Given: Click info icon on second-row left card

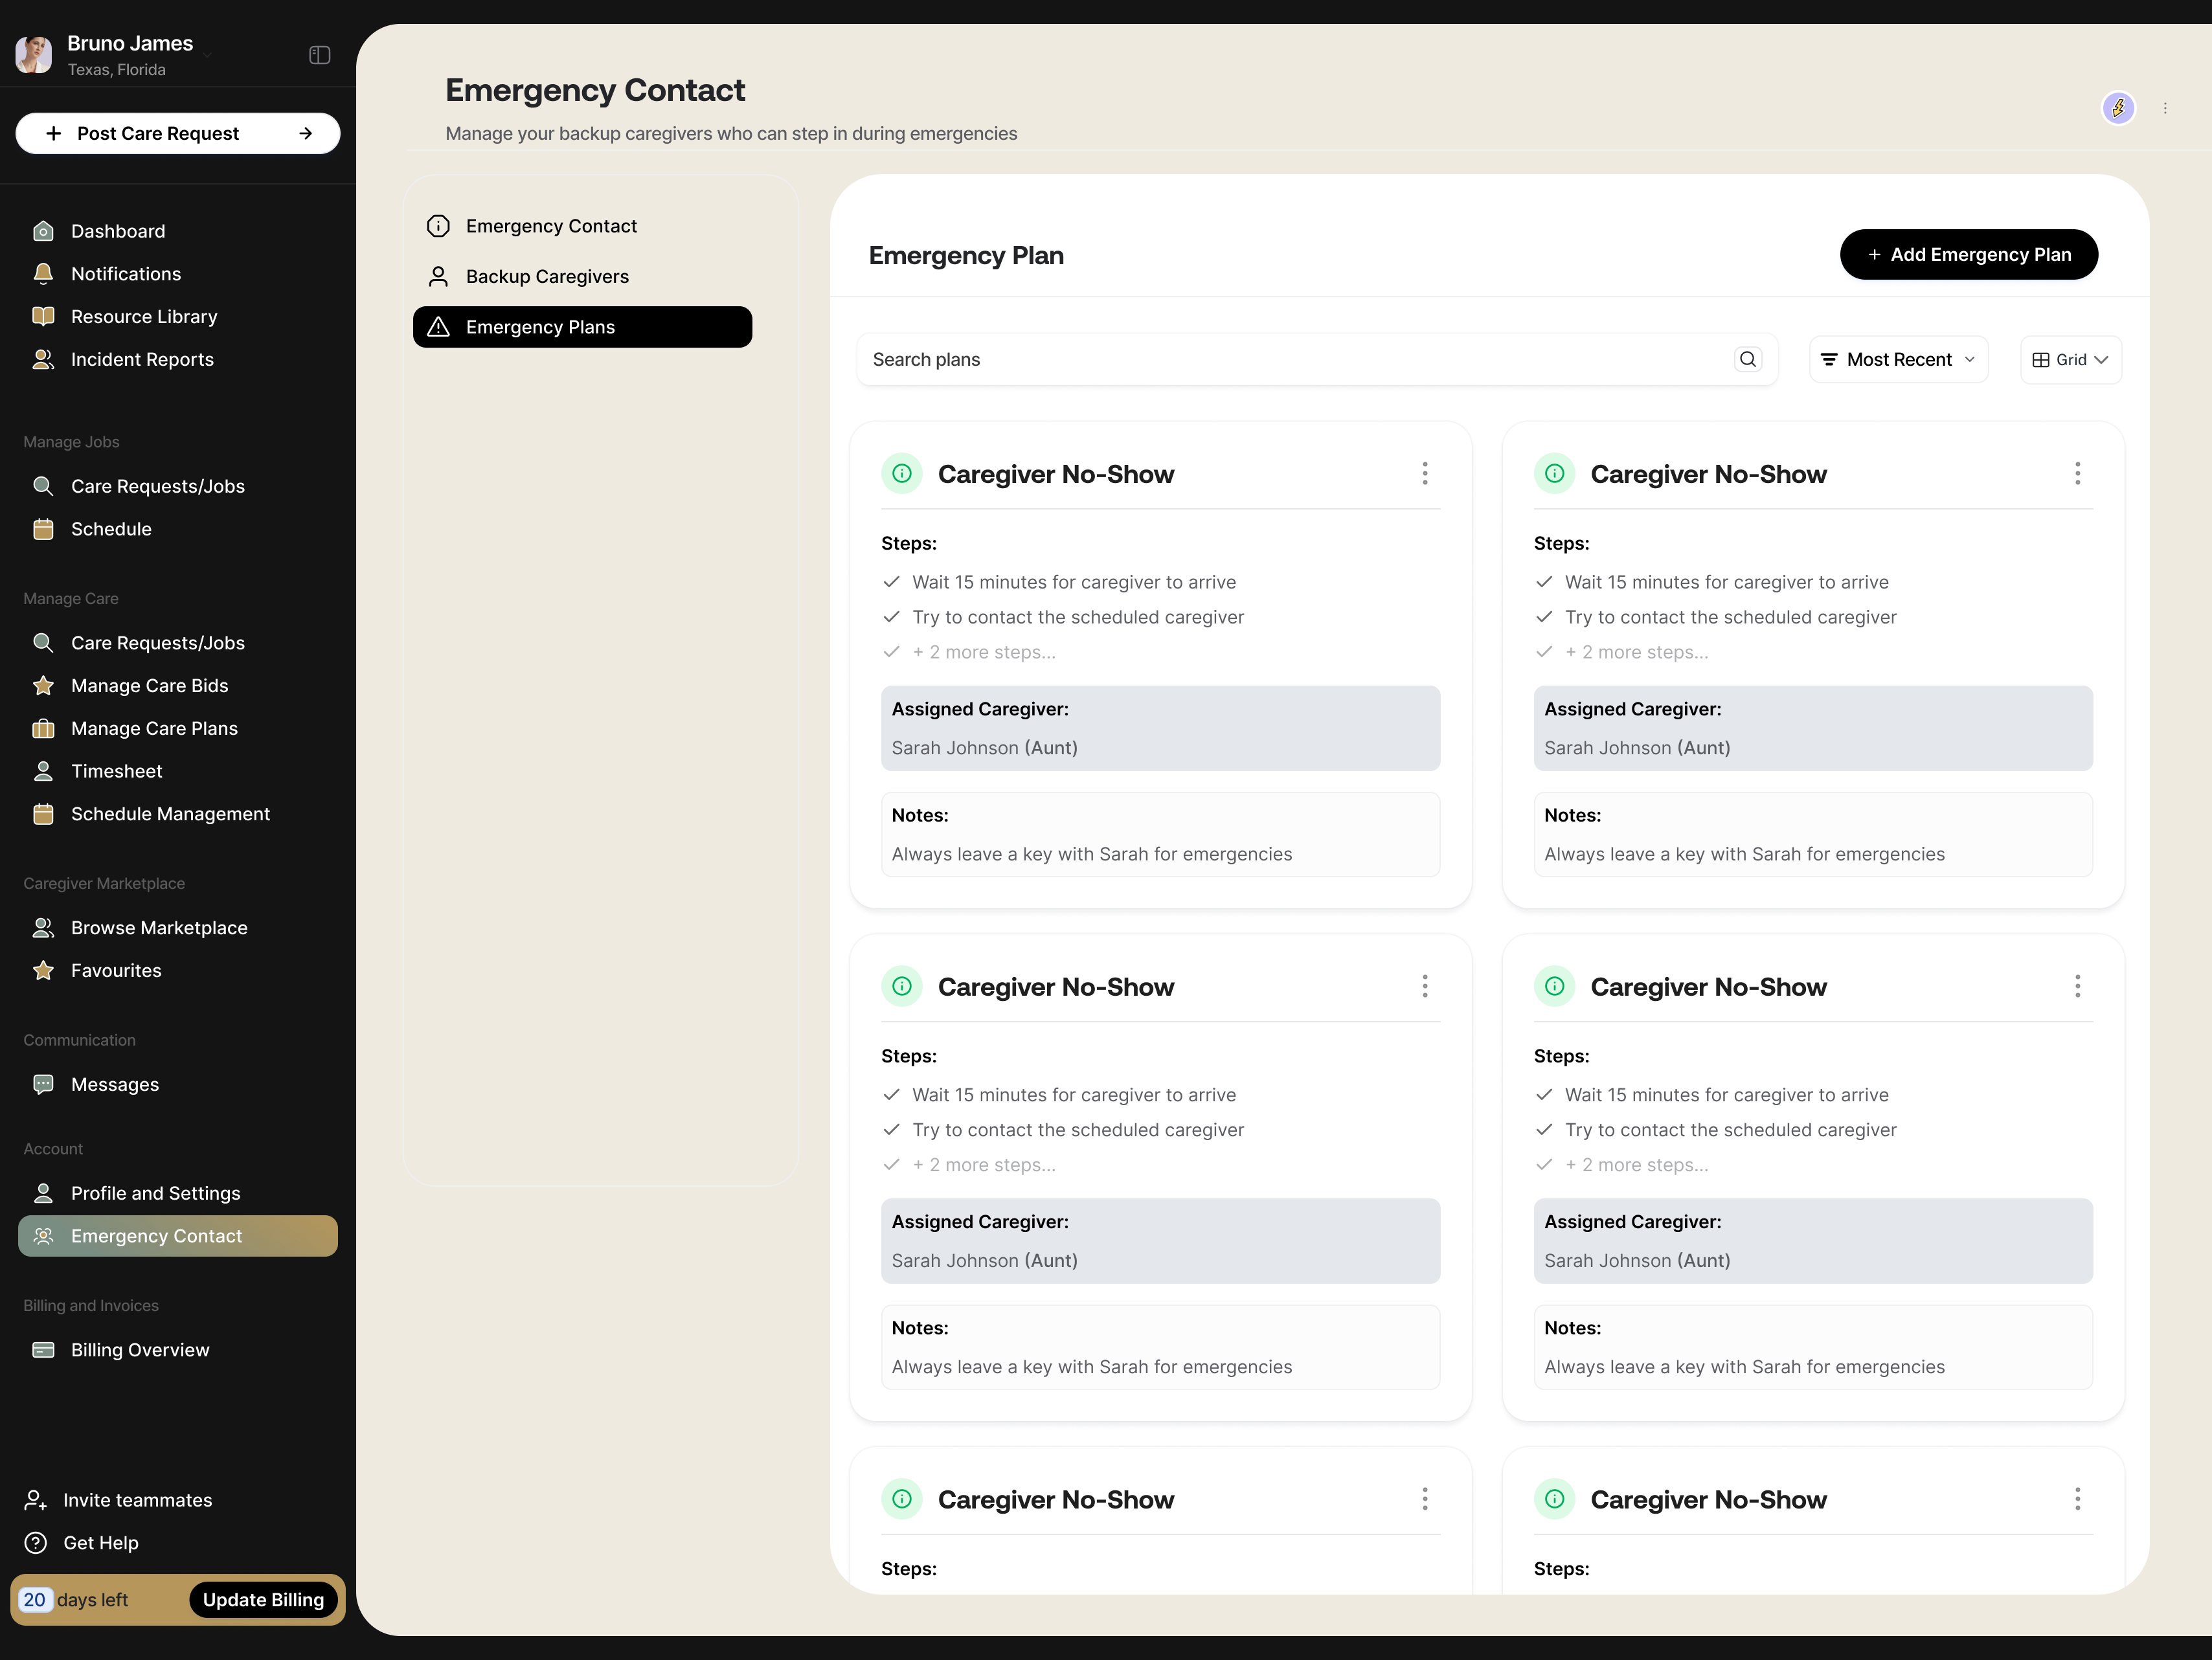Looking at the screenshot, I should point(902,986).
